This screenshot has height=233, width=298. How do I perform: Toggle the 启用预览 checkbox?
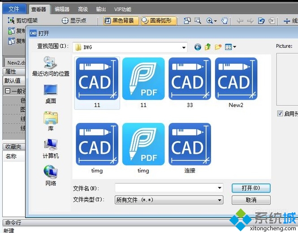point(280,114)
